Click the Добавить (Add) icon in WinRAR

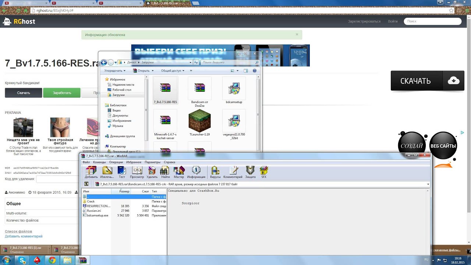[91, 172]
